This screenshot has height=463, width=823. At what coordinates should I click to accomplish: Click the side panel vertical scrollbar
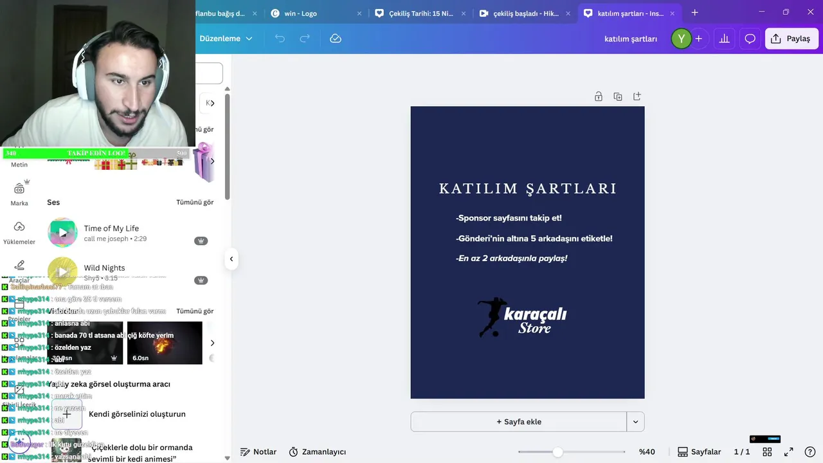click(x=227, y=147)
